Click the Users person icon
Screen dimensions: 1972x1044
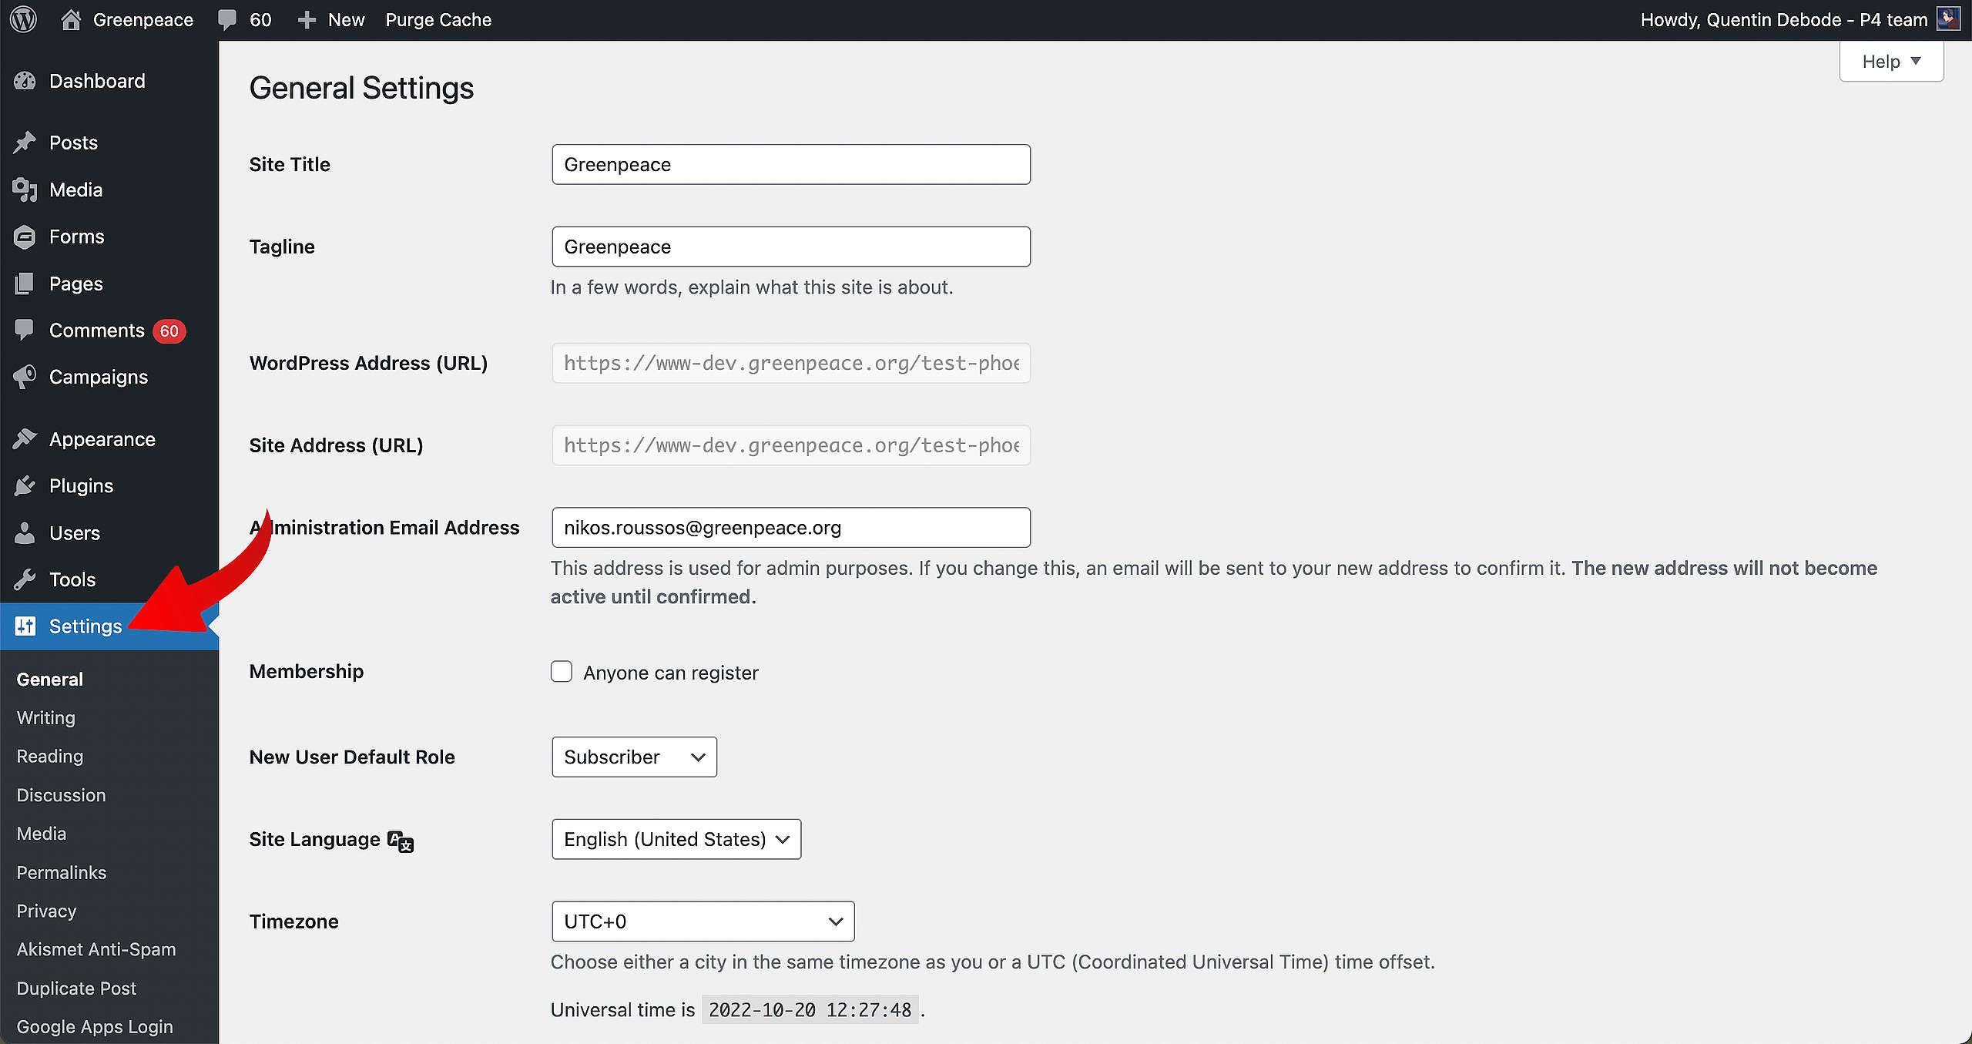[x=25, y=533]
